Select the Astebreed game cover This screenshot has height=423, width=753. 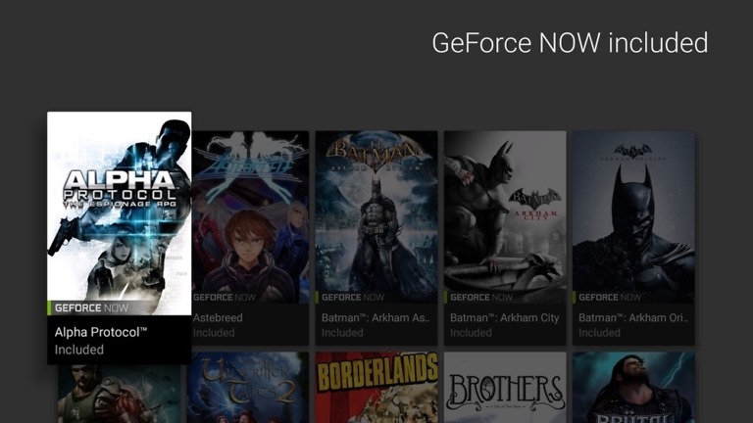250,211
